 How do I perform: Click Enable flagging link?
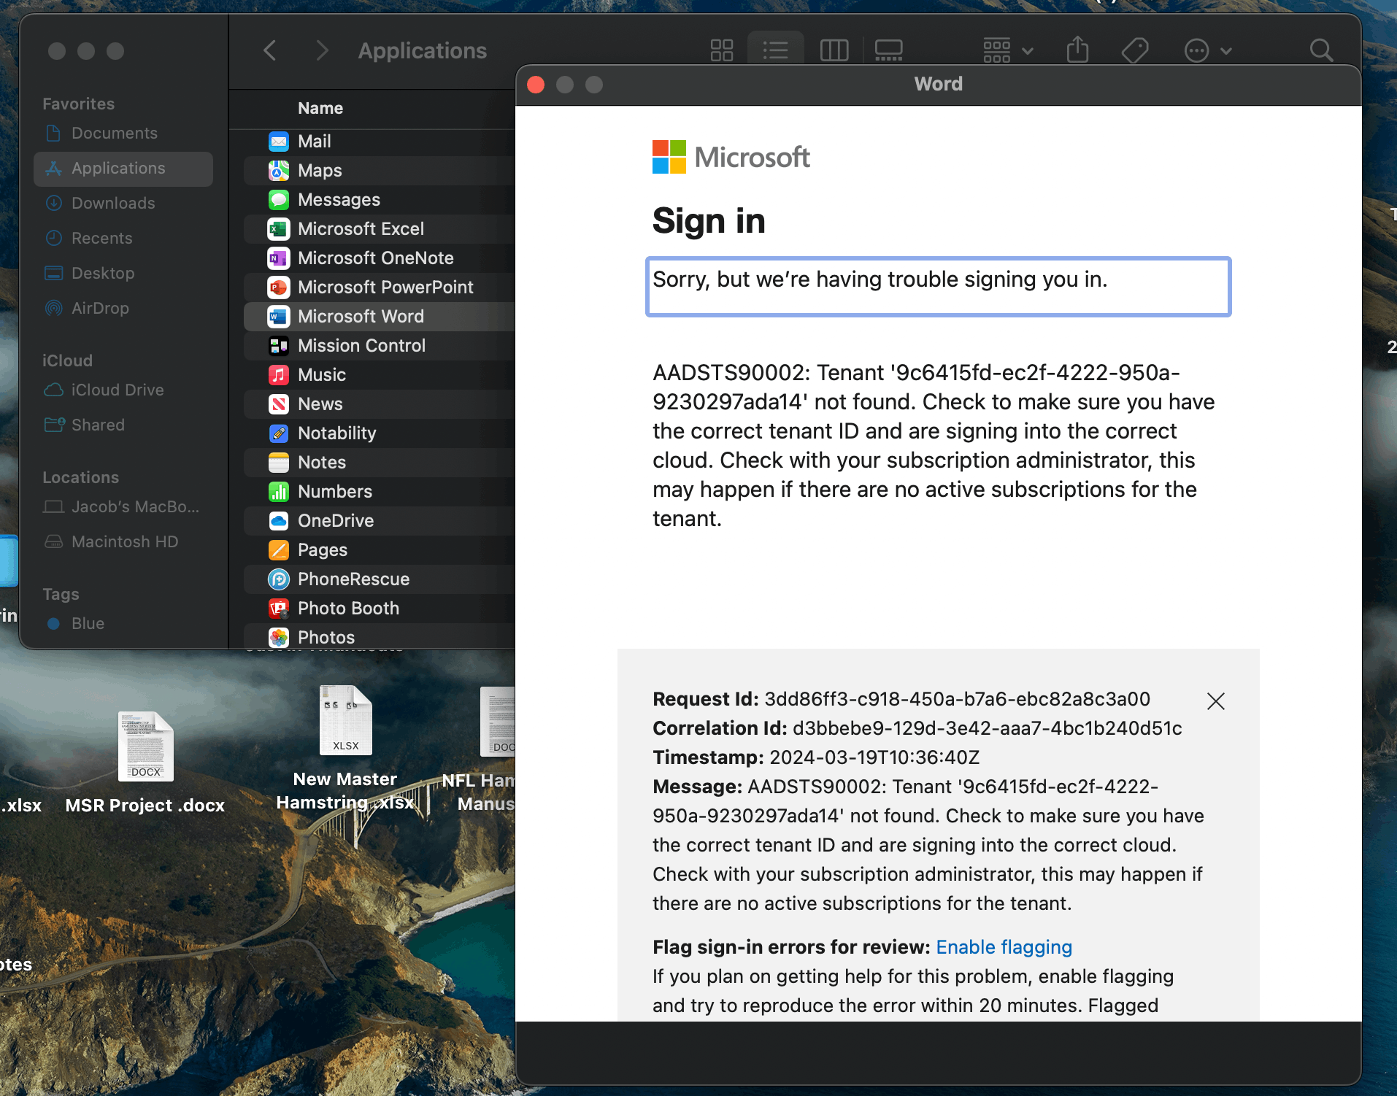coord(1004,947)
